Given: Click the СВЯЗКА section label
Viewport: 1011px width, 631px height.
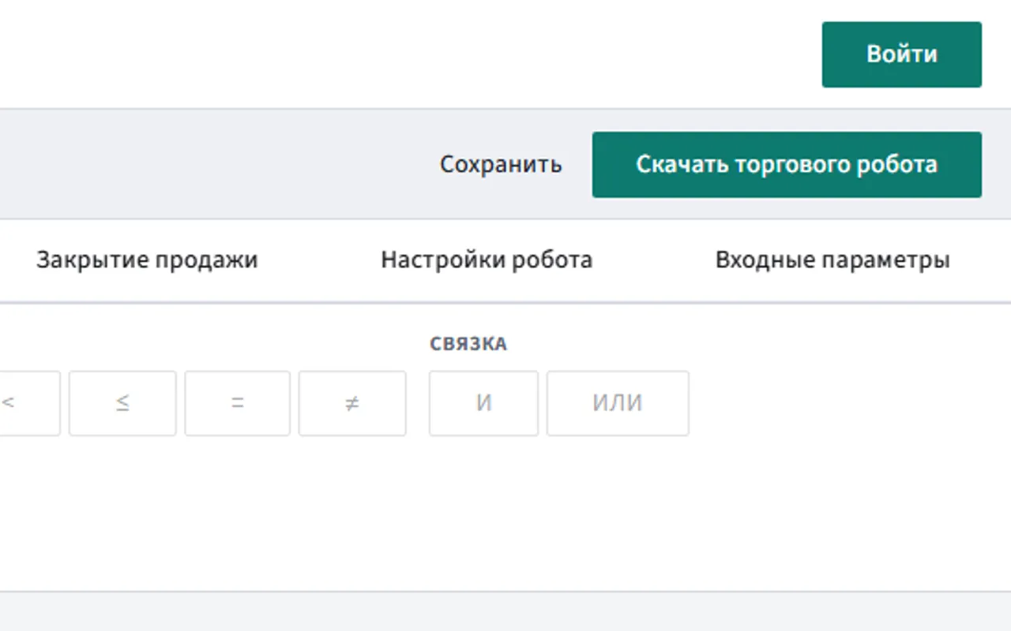Looking at the screenshot, I should (x=468, y=345).
